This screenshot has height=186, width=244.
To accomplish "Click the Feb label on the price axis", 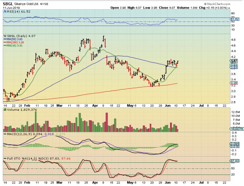I will [27, 106].
